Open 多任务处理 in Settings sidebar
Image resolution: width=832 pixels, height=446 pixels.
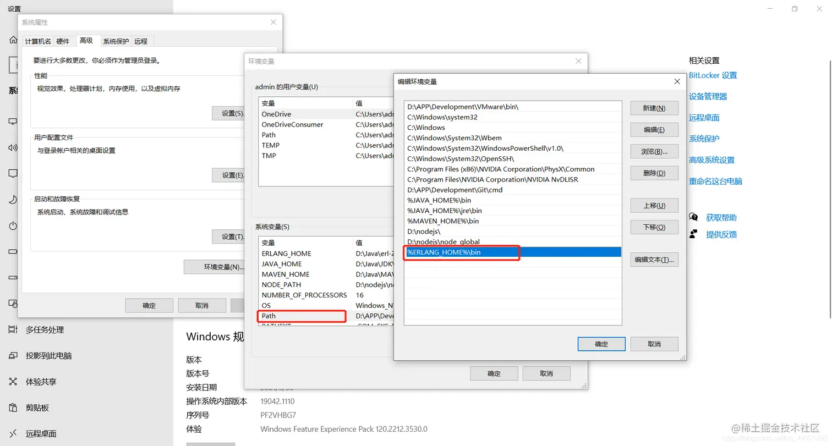[x=45, y=330]
